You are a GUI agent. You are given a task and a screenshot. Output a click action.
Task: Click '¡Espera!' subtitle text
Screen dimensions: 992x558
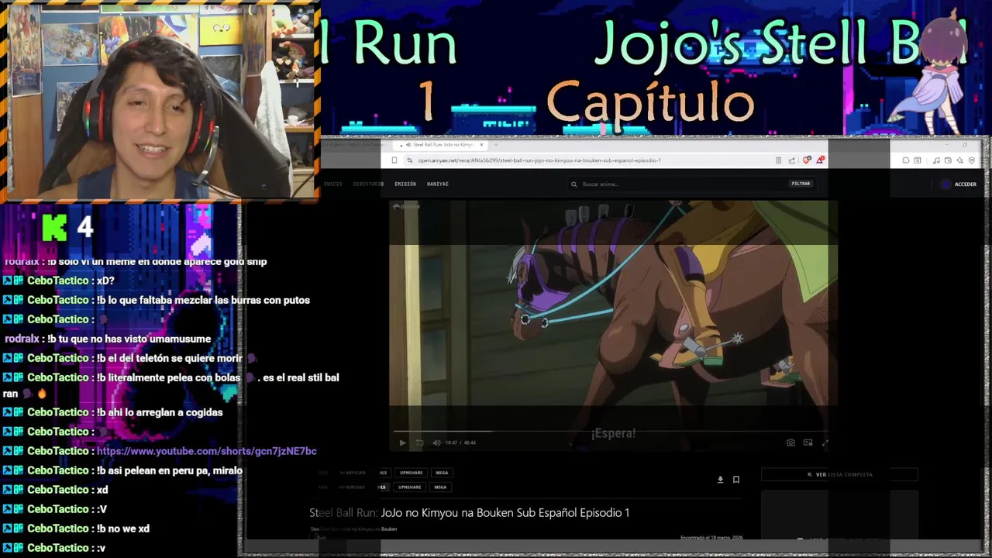point(613,433)
